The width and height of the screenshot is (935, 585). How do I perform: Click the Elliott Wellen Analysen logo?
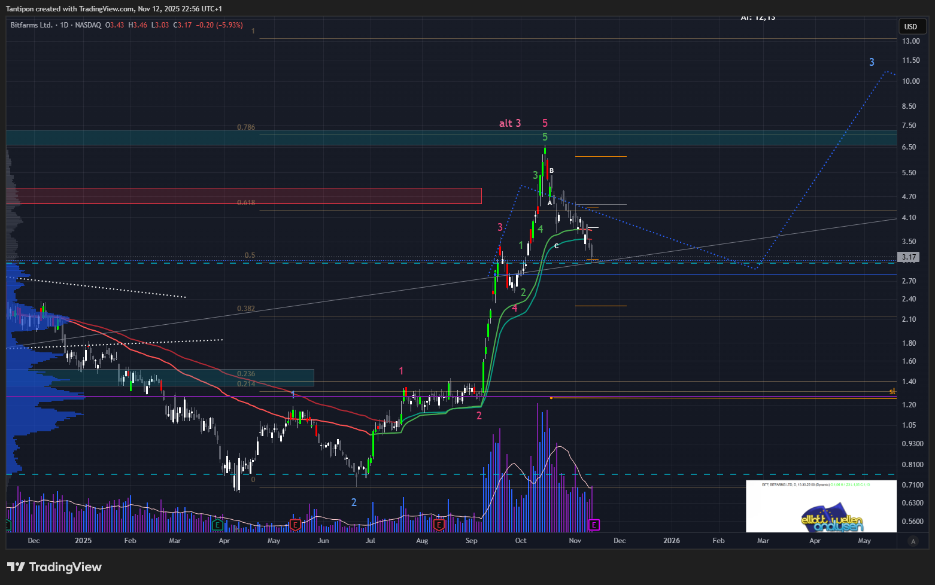(832, 519)
